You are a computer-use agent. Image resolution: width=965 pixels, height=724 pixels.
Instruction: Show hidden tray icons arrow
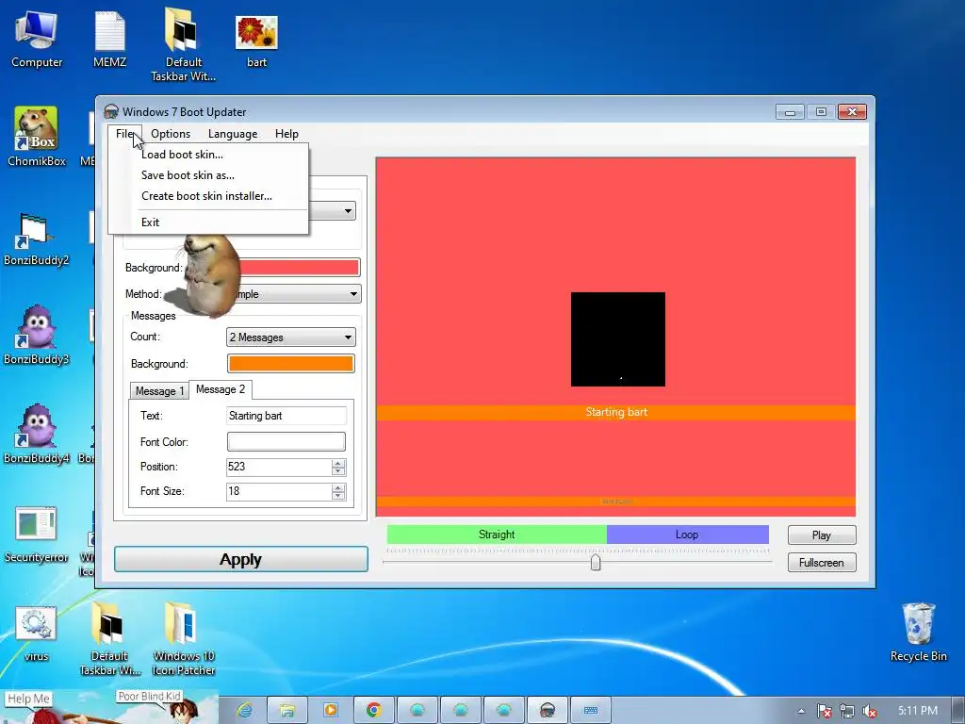(x=801, y=711)
